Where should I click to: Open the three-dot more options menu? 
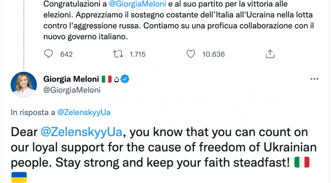pos(314,79)
